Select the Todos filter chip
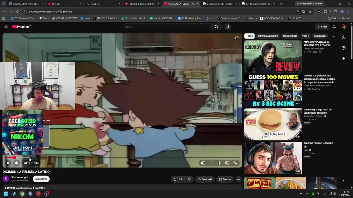353x198 pixels. point(249,36)
